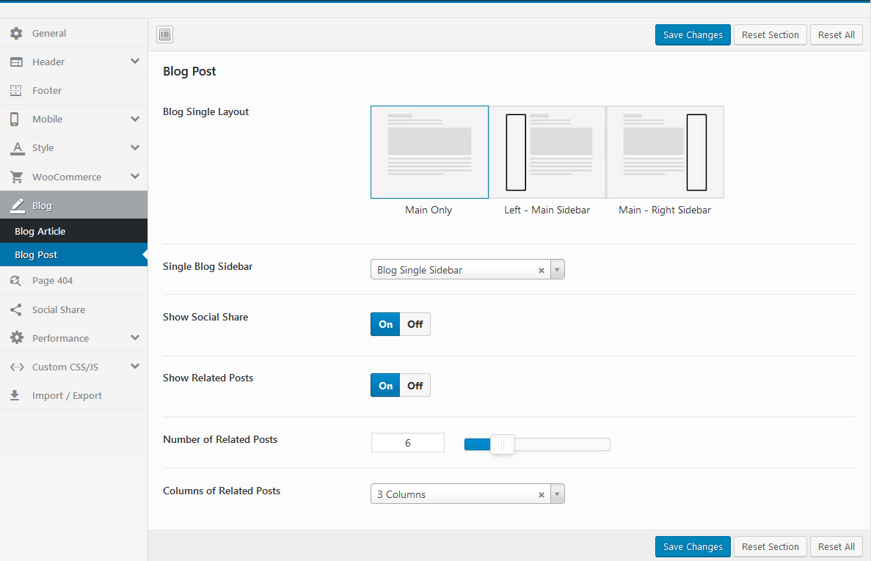
Task: Turn Show Related Posts off
Action: coord(415,385)
